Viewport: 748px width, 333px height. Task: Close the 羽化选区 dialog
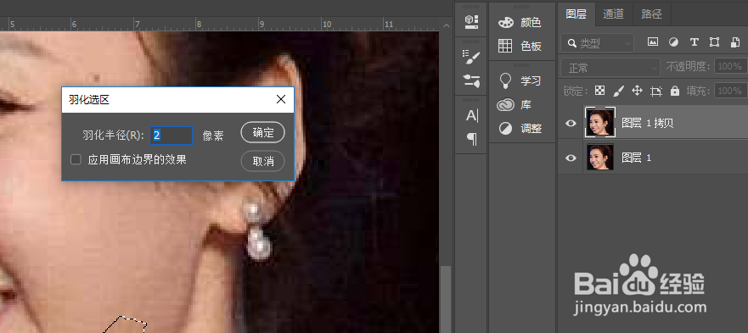(281, 100)
